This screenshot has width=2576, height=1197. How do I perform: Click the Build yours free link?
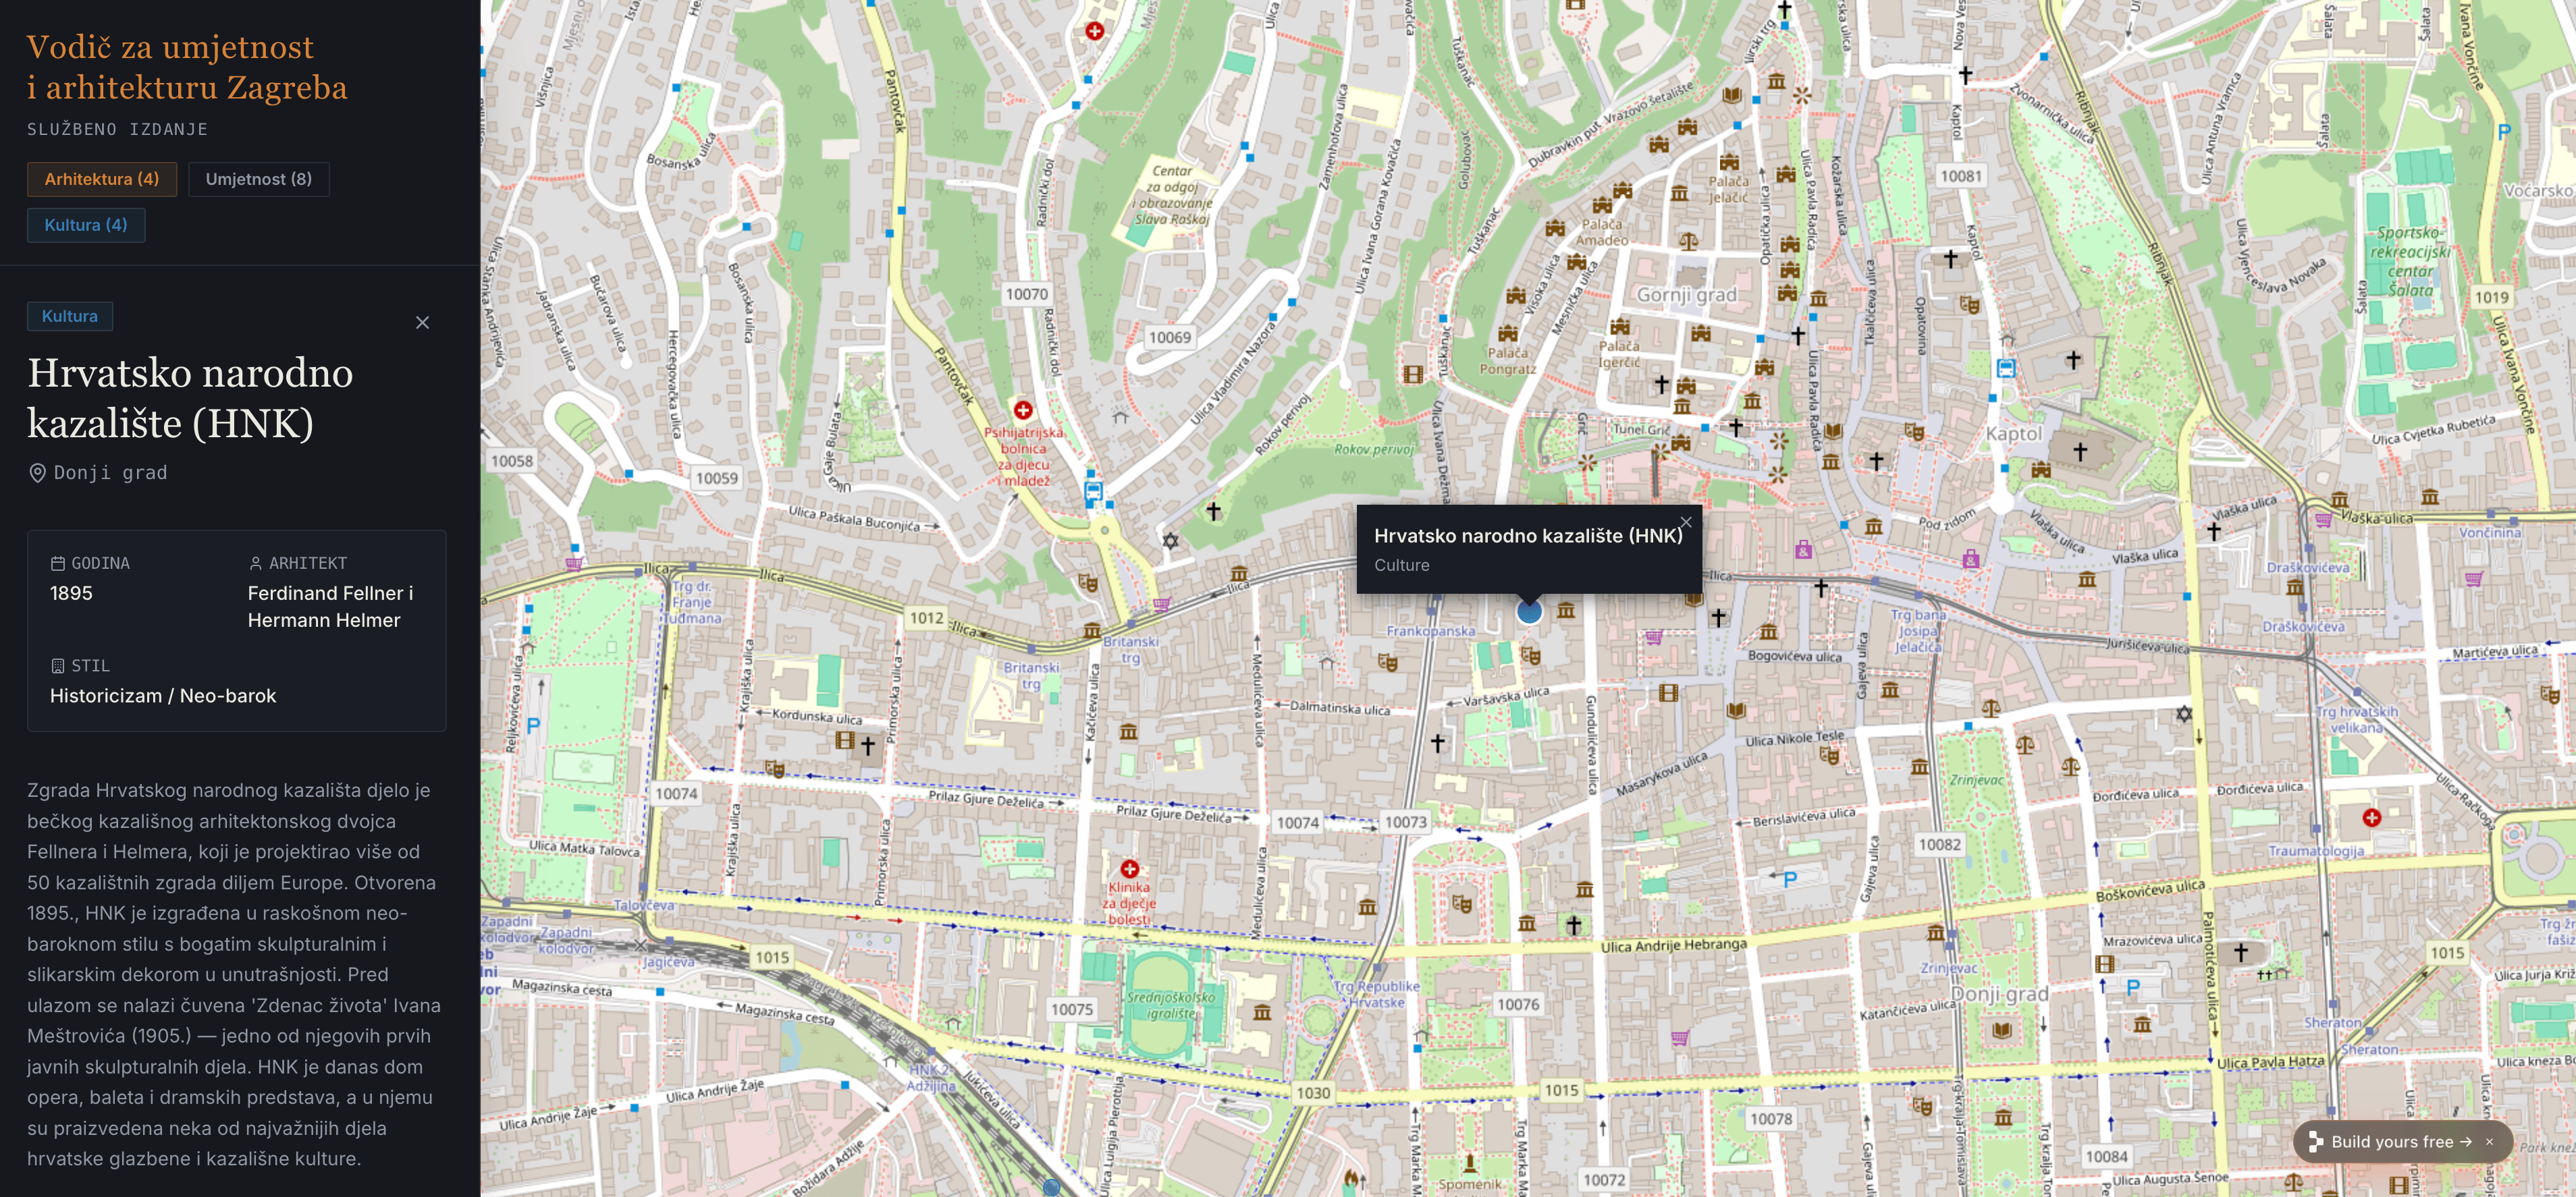[x=2392, y=1141]
